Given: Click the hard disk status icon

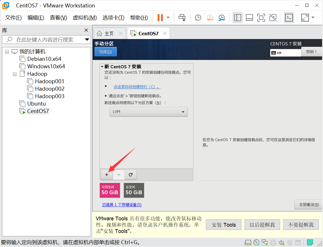Looking at the screenshot, I should pos(248,242).
